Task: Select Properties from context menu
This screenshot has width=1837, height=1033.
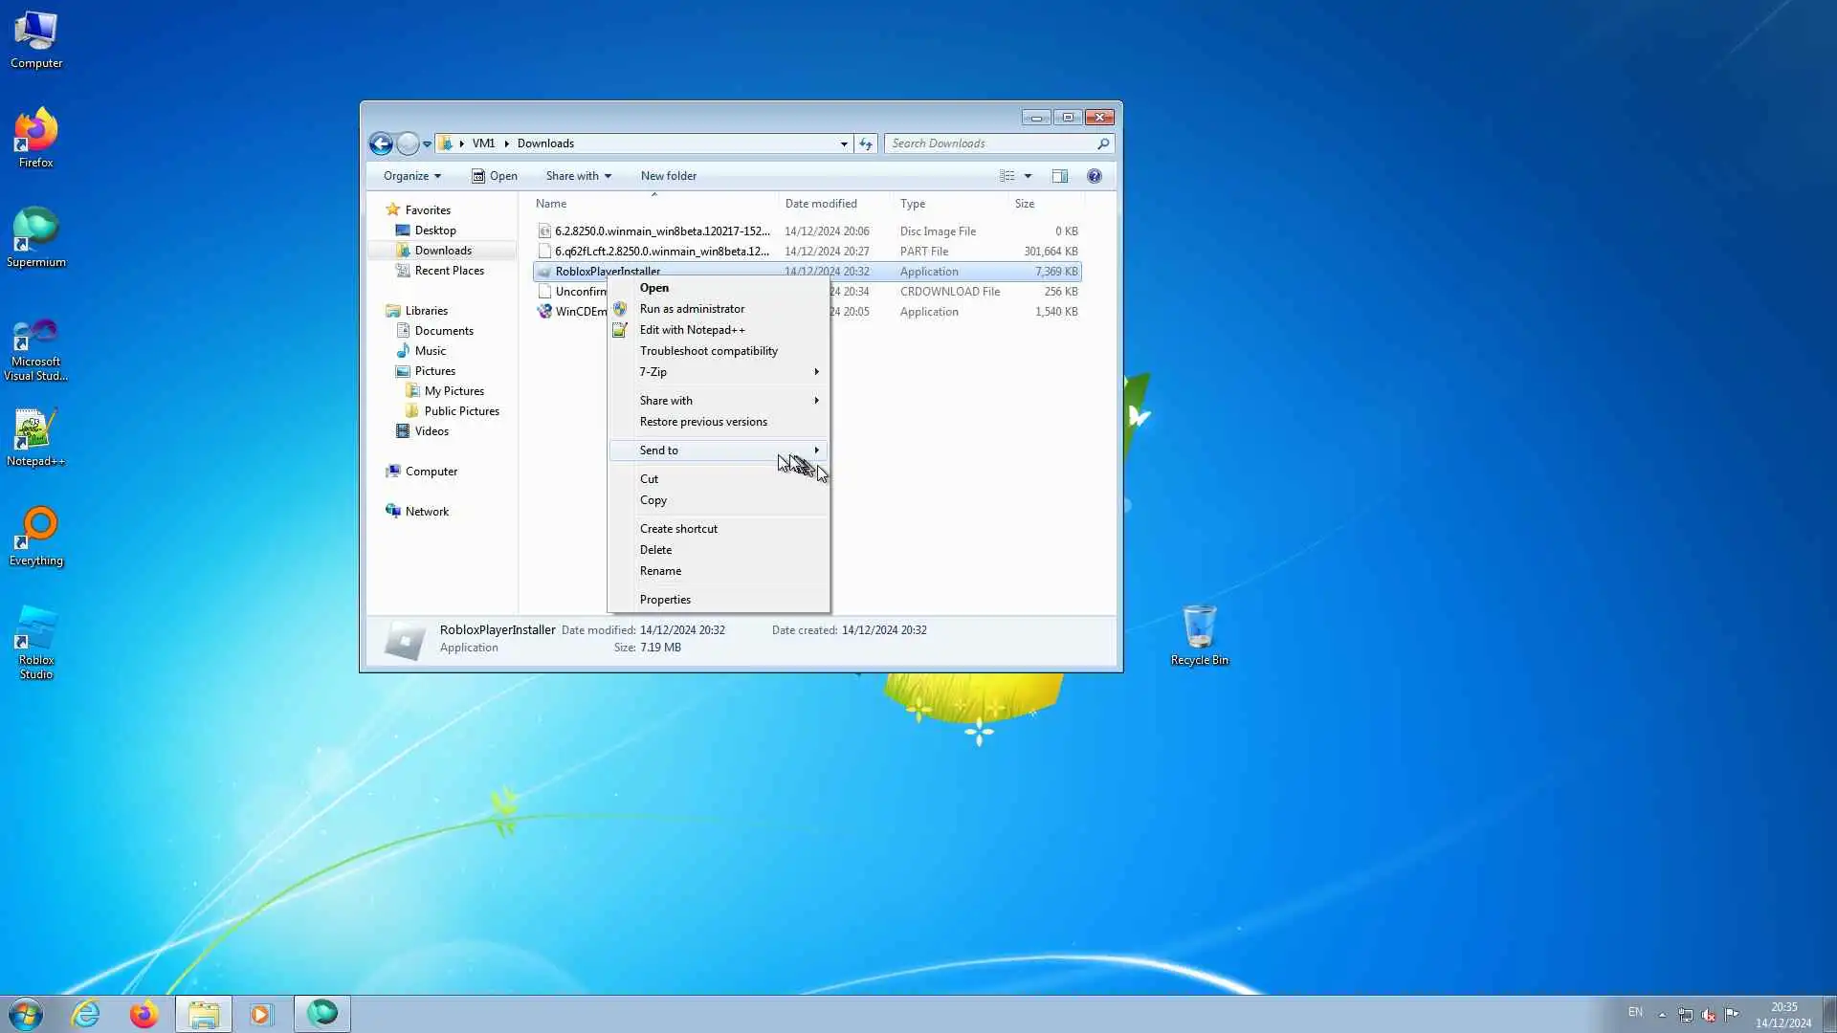Action: 665,600
